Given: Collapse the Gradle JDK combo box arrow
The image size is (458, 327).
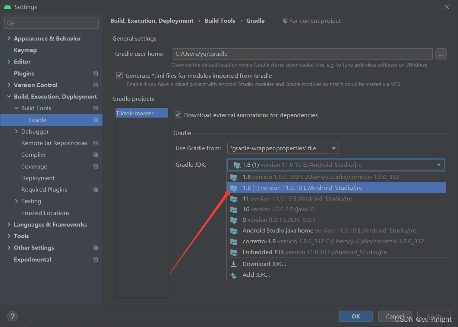Looking at the screenshot, I should pos(439,165).
